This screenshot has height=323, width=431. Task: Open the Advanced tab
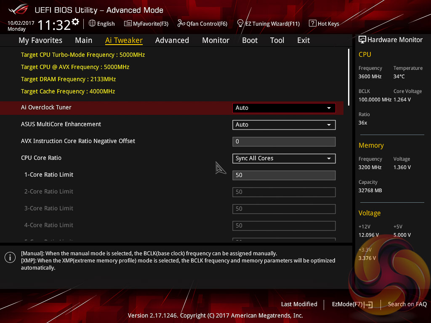pyautogui.click(x=172, y=40)
